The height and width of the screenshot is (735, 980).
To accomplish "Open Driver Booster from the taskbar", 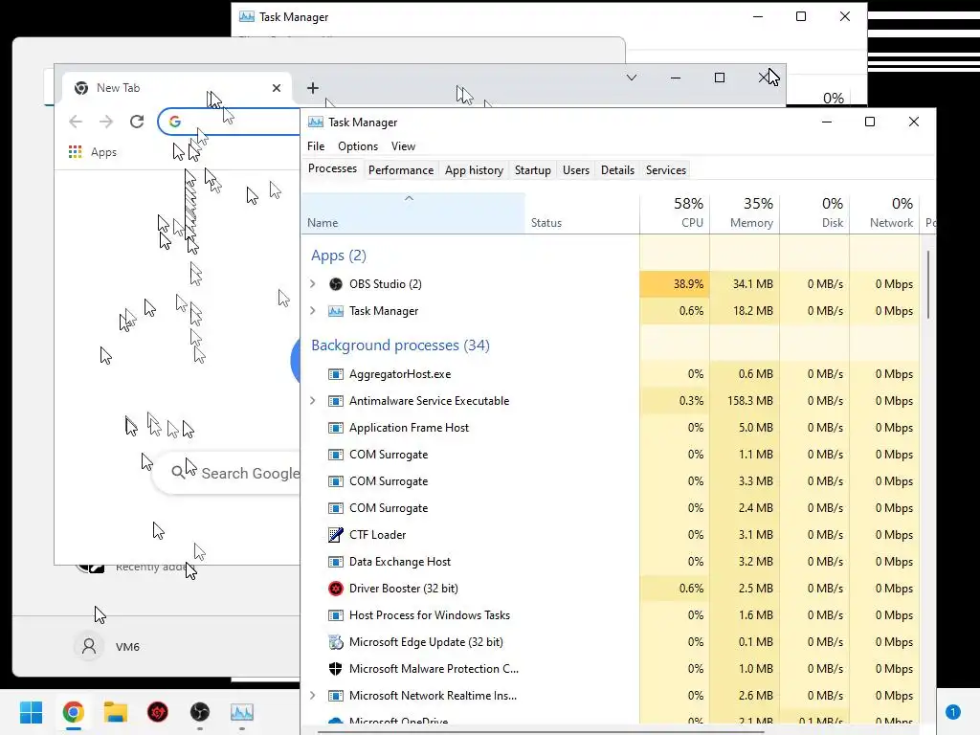I will pos(158,712).
